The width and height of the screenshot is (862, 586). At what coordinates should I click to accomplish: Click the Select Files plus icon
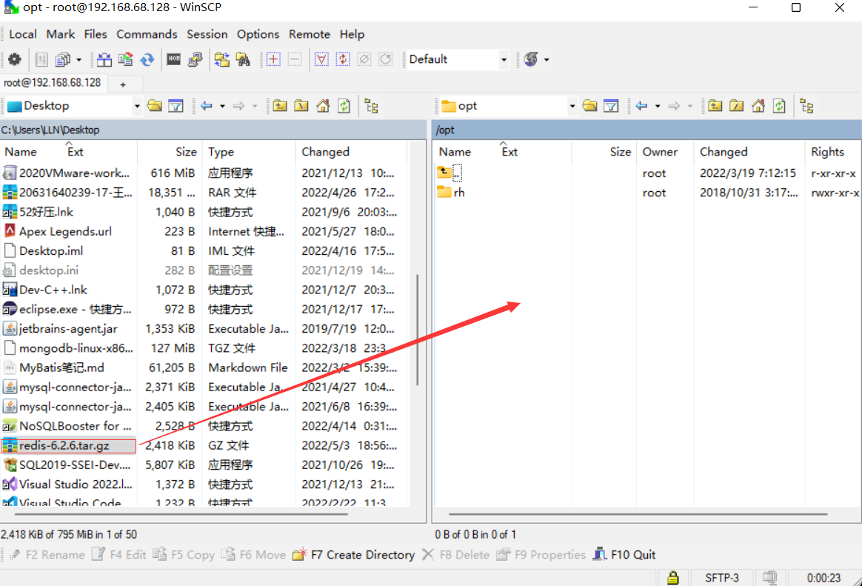[273, 59]
